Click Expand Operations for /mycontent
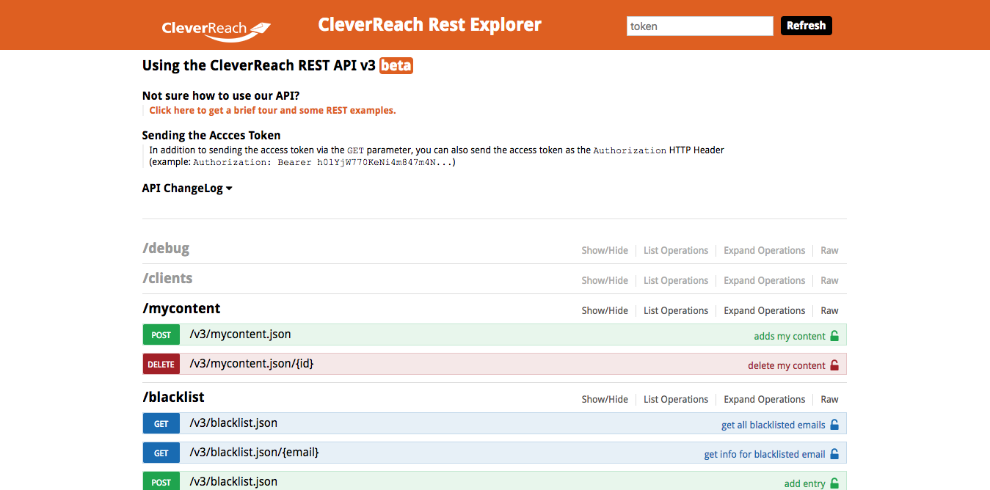The width and height of the screenshot is (990, 490). click(x=765, y=310)
